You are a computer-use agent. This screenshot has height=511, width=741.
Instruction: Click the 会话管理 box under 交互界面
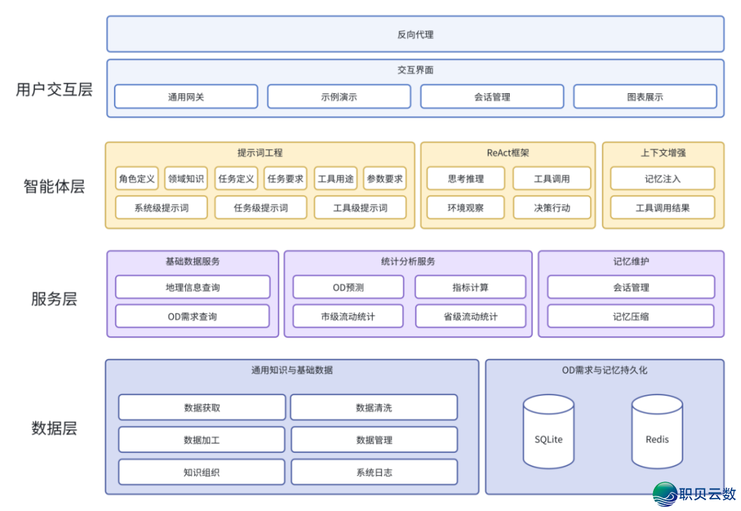(x=492, y=97)
